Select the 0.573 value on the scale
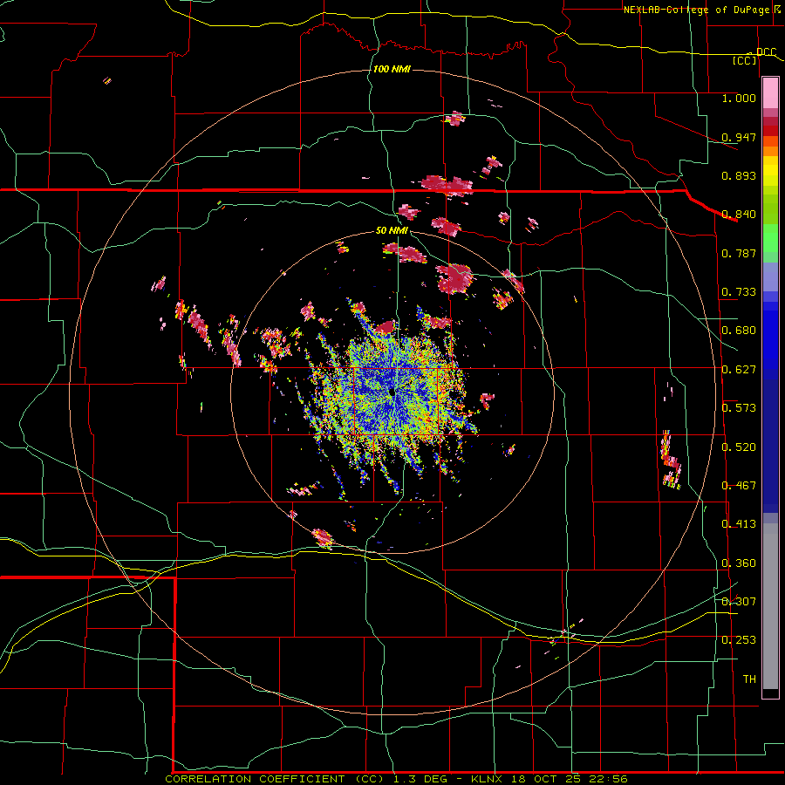Image resolution: width=785 pixels, height=785 pixels. [x=739, y=408]
